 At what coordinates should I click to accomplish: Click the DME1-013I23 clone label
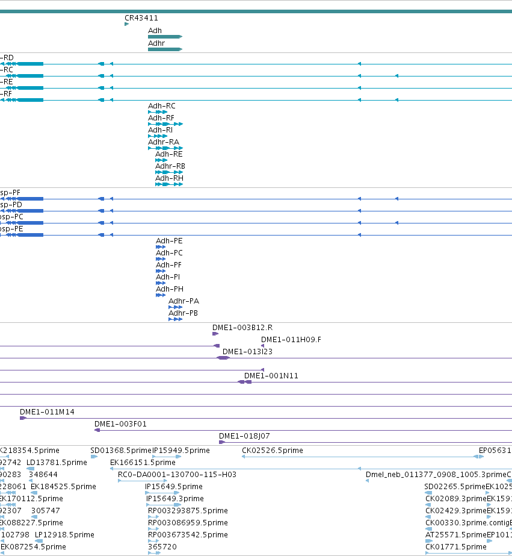click(x=247, y=352)
